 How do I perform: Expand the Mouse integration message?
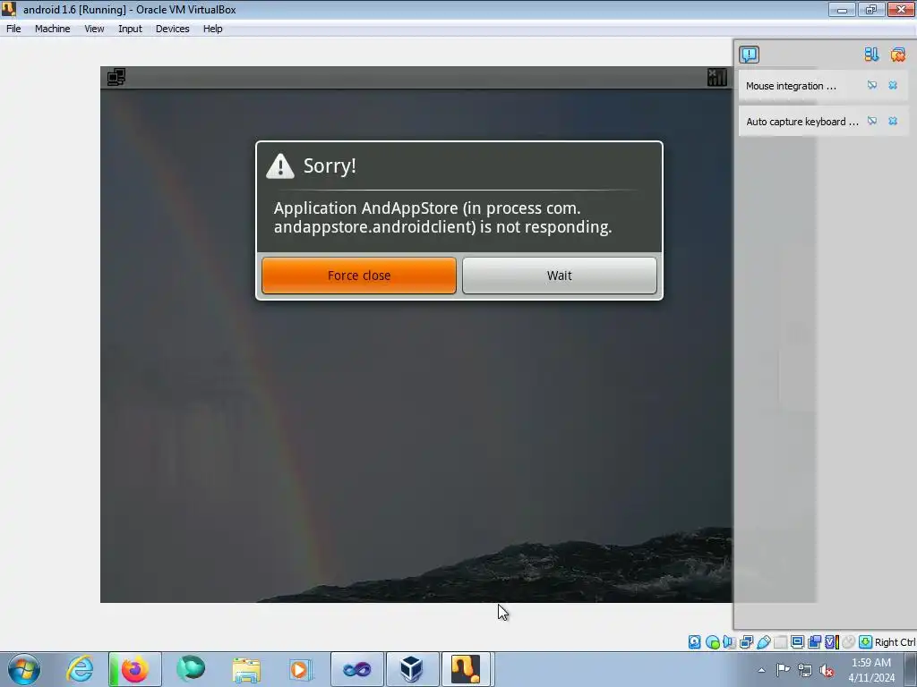pos(791,86)
